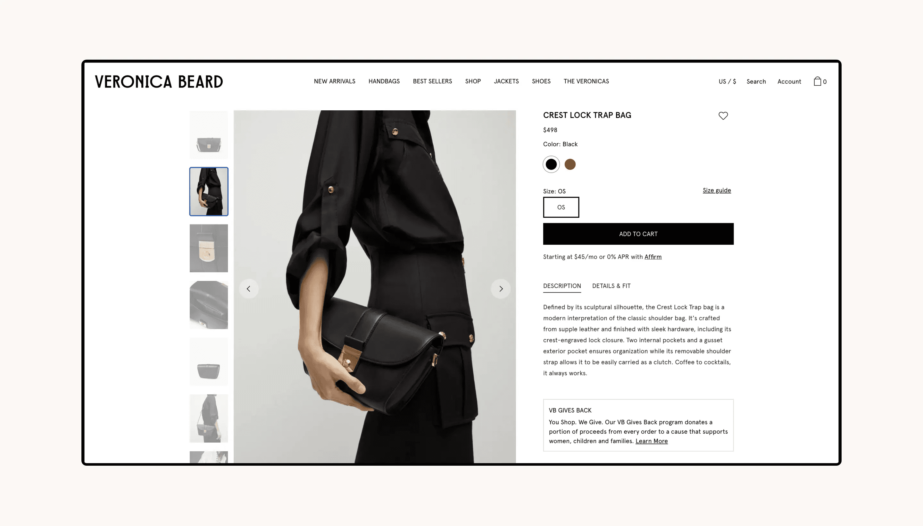
Task: Click the Veronica Beard logo
Action: tap(159, 82)
